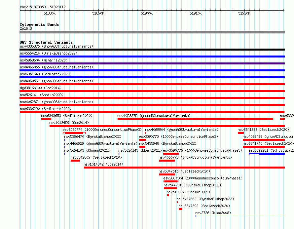Viewport: 294px width, 229px height.
Task: Click the nsv6342809 (Sedlazeck2020) label
Action: click(96, 157)
